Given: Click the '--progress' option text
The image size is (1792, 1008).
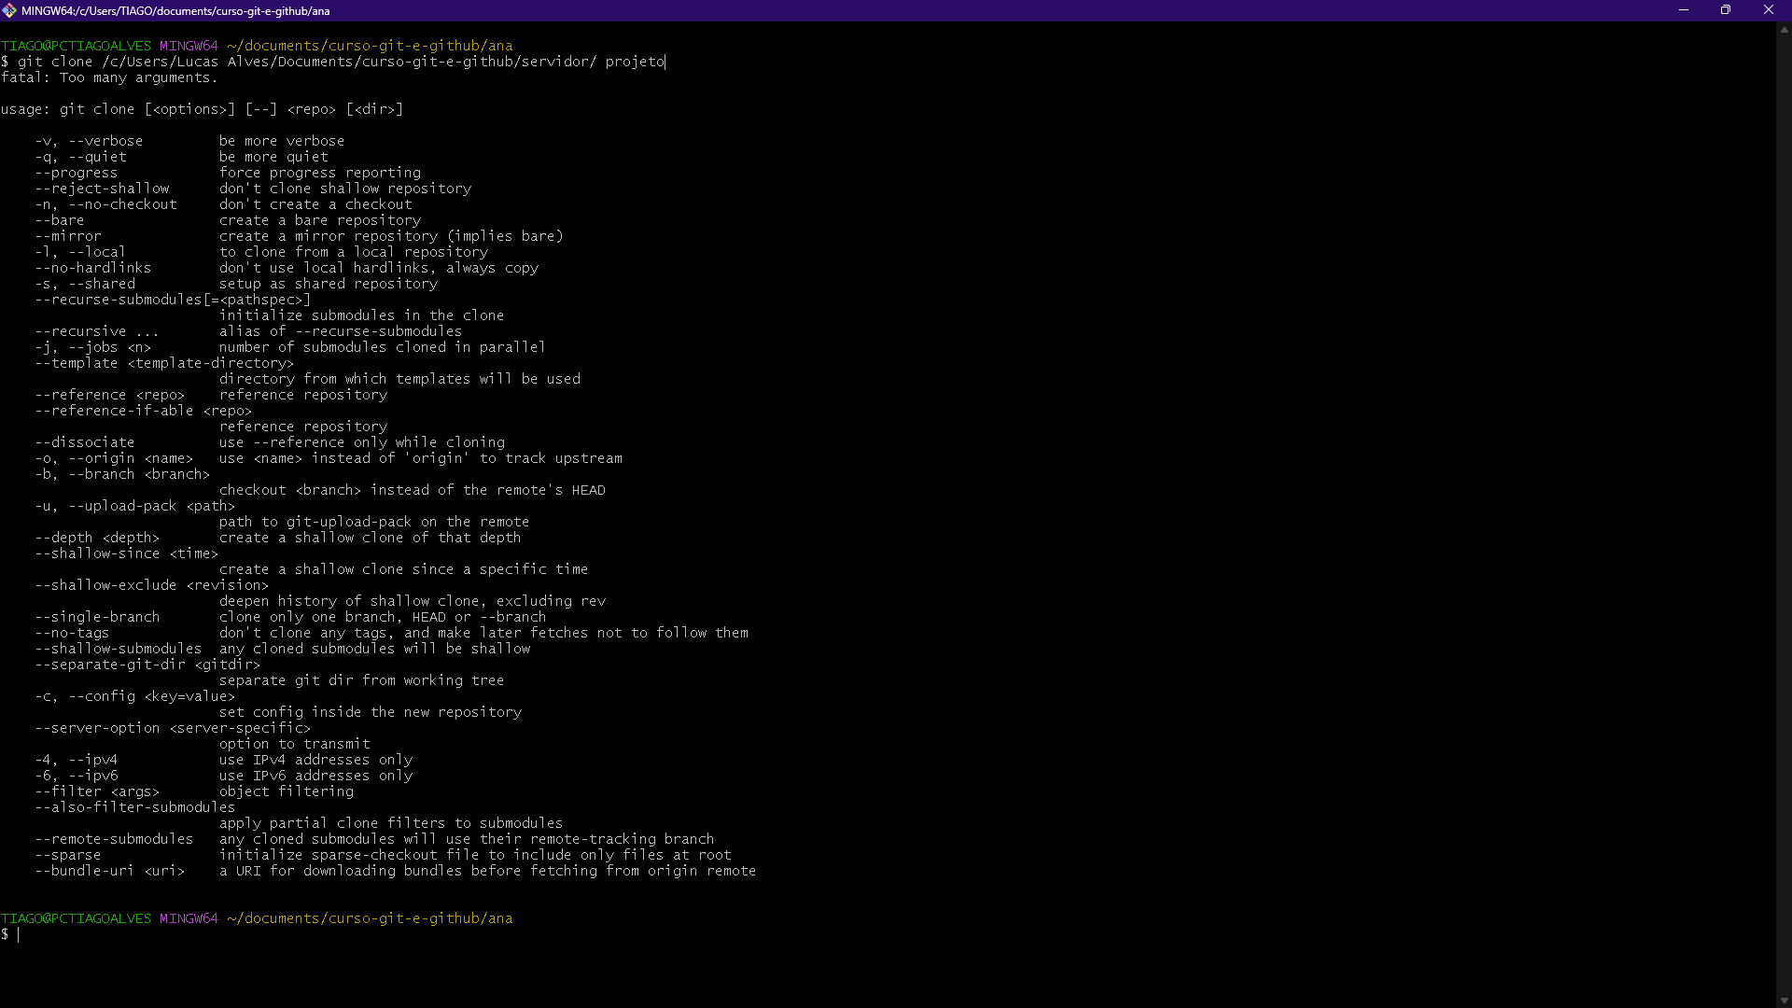Looking at the screenshot, I should pos(77,173).
